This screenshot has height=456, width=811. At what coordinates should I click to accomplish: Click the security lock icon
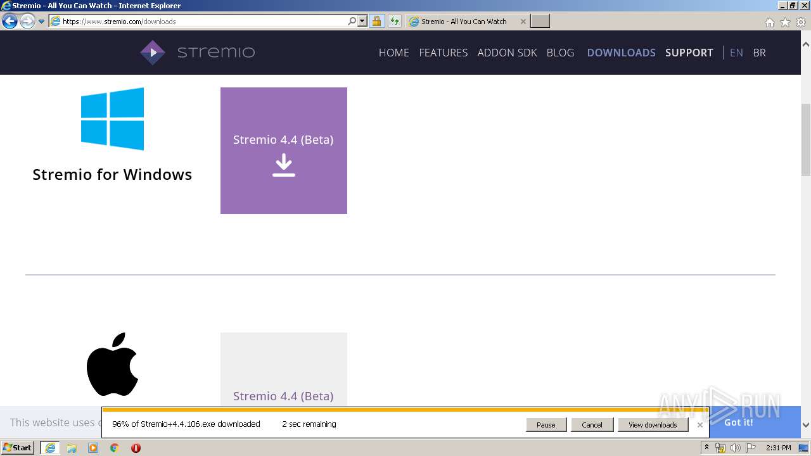click(376, 21)
